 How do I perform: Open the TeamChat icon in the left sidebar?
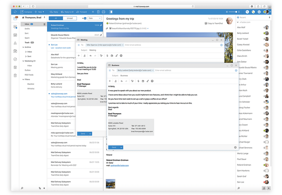pyautogui.click(x=15, y=27)
